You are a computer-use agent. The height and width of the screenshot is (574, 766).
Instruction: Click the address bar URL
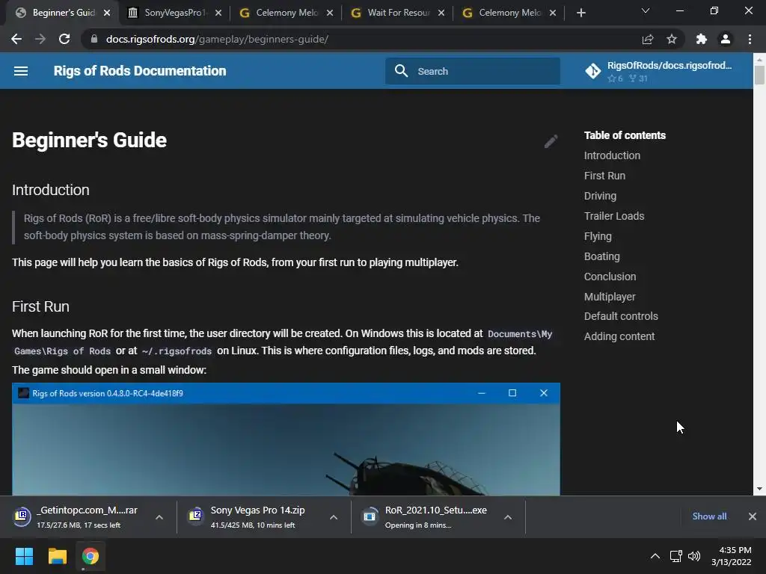[x=218, y=39]
